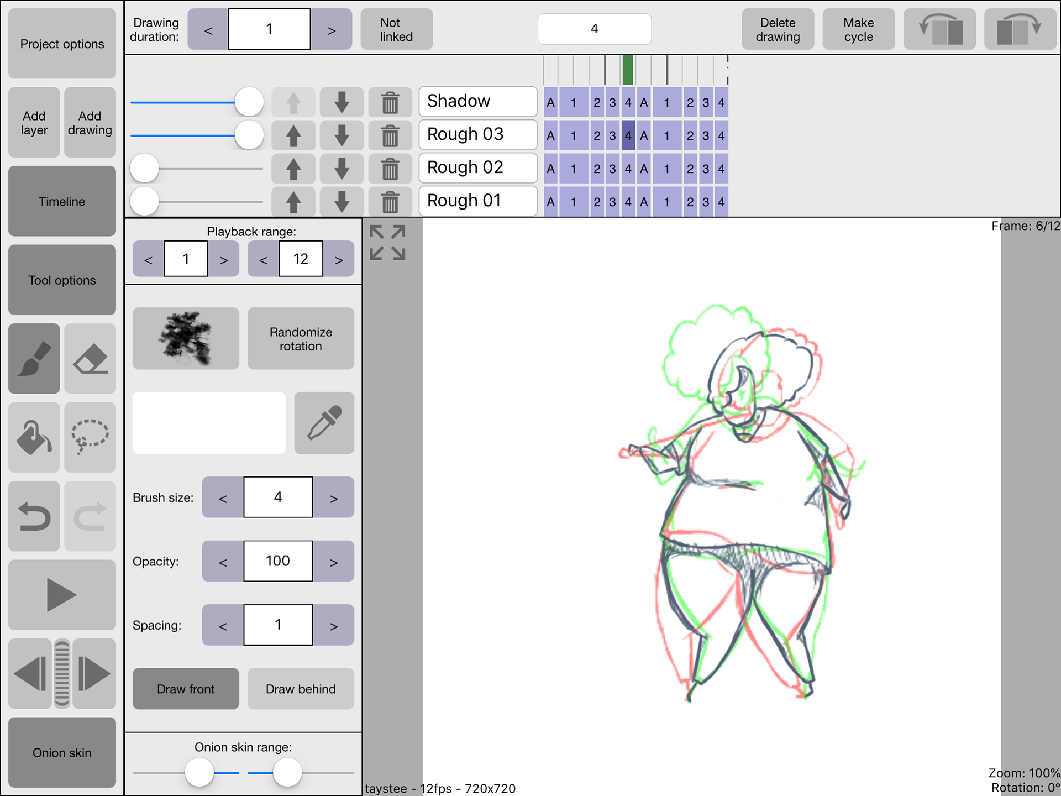
Task: Increase brush size with right arrow
Action: coord(333,498)
